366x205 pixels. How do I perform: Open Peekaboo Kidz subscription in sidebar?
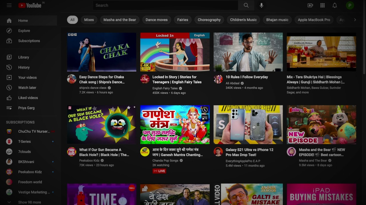pos(29,172)
